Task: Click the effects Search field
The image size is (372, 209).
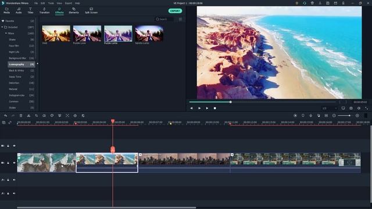Action: tap(164, 19)
